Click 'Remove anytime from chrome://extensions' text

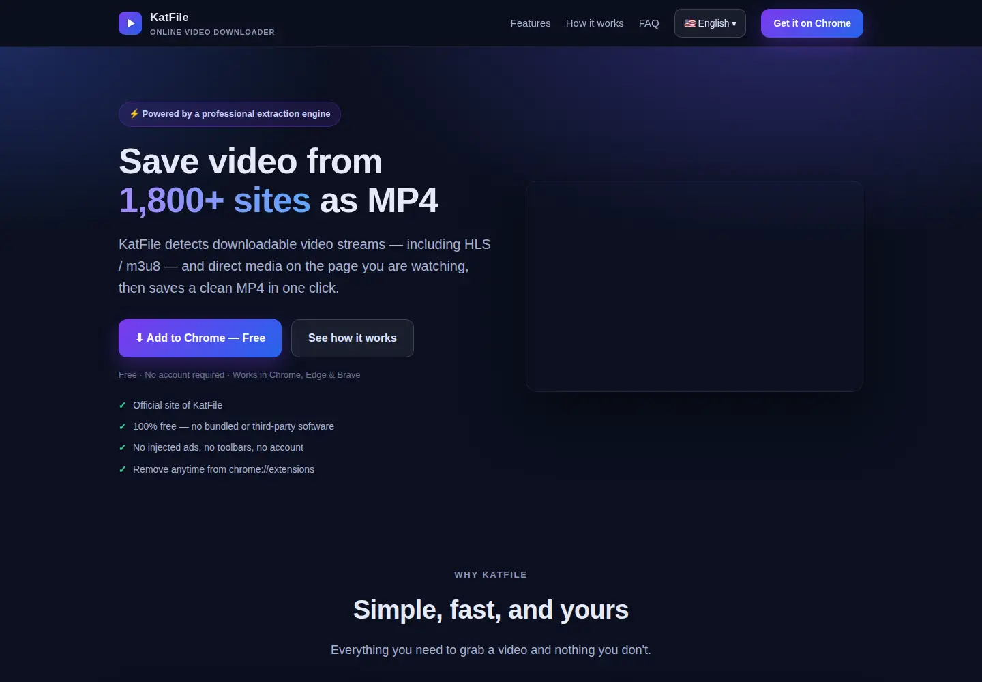point(224,469)
